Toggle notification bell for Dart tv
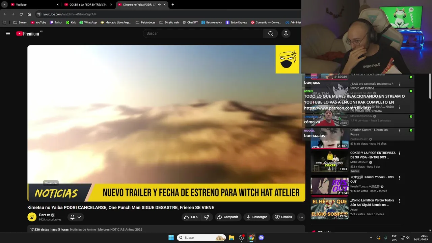 click(72, 217)
